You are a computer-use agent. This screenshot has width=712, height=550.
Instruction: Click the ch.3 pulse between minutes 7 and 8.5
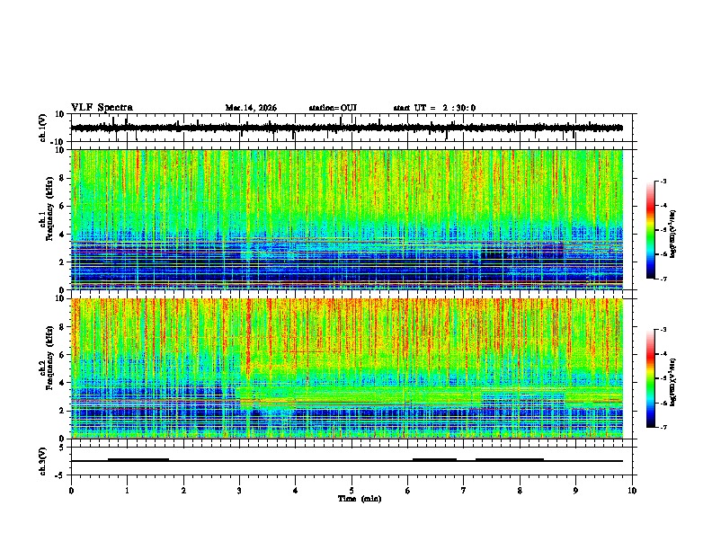tap(510, 459)
